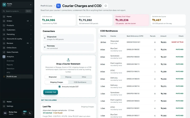Toggle dark mode moon icon
This screenshot has height=118, width=190.
pyautogui.click(x=30, y=113)
